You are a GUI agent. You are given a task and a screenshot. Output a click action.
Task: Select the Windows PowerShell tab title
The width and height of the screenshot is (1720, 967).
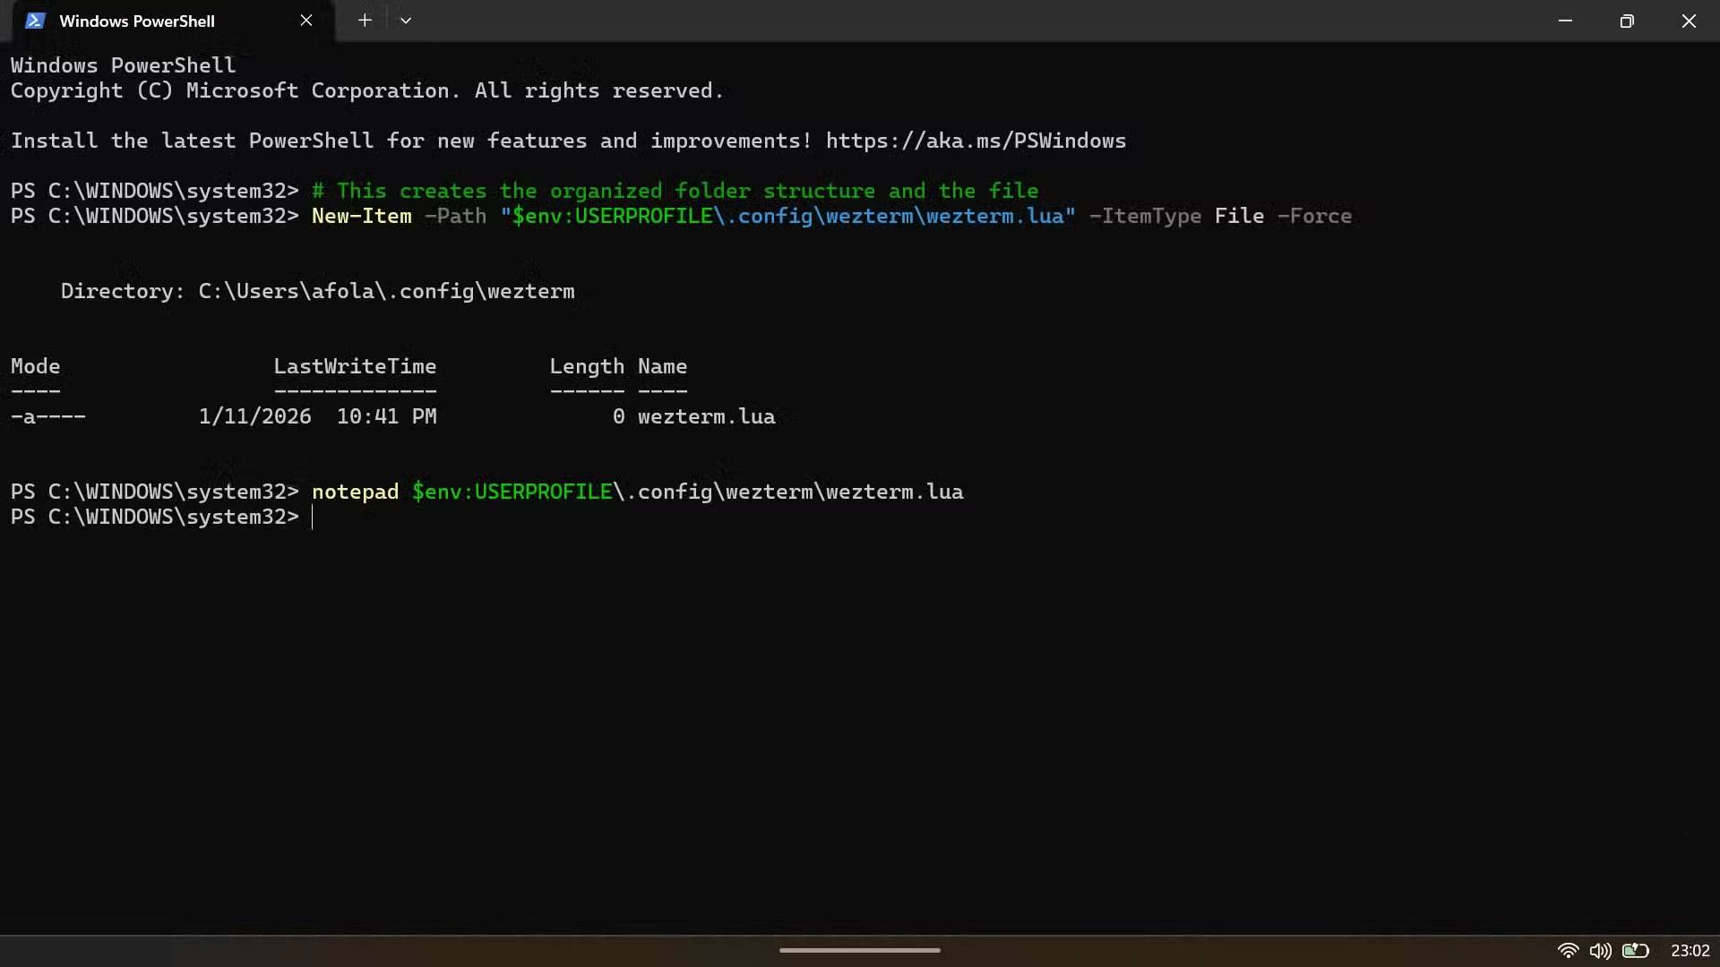(136, 21)
